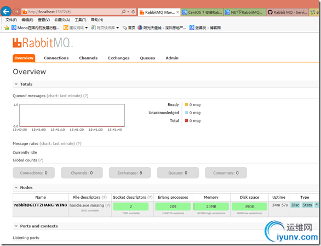Viewport: 321px width, 246px height.
Task: Click the browser forward arrow button
Action: pos(16,12)
